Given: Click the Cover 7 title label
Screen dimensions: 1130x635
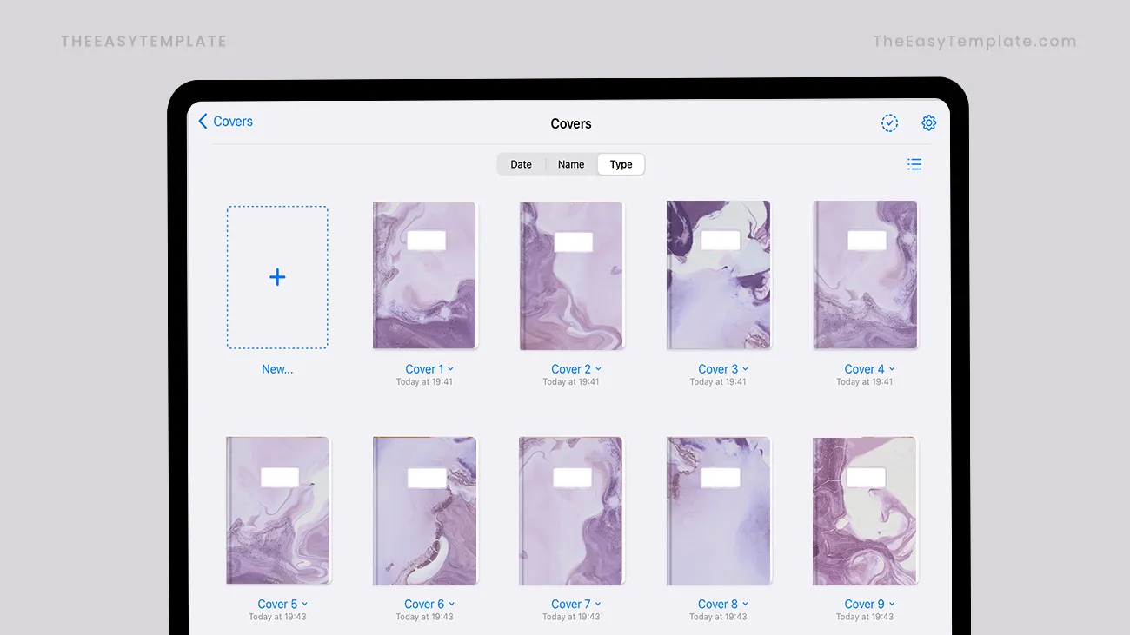Looking at the screenshot, I should pyautogui.click(x=570, y=605).
